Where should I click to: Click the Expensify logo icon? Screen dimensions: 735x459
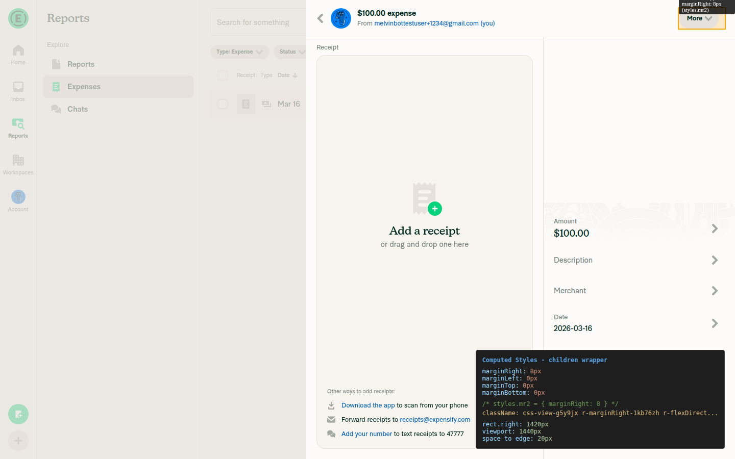(18, 18)
